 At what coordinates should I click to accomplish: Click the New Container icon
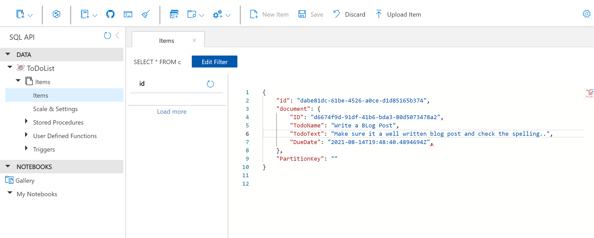point(20,14)
